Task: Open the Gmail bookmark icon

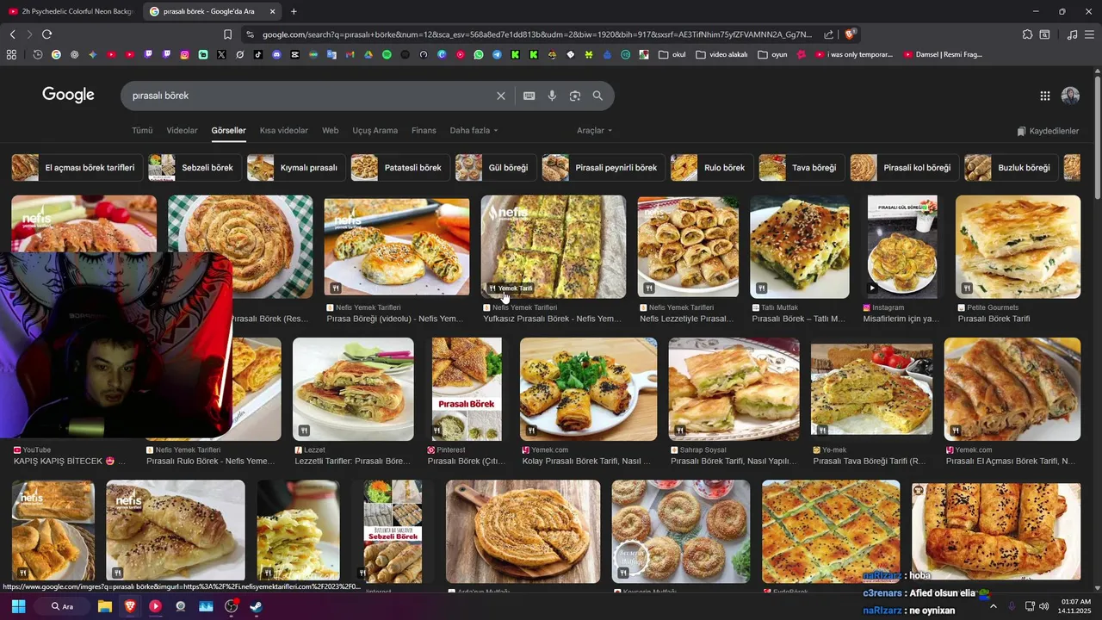Action: point(350,54)
